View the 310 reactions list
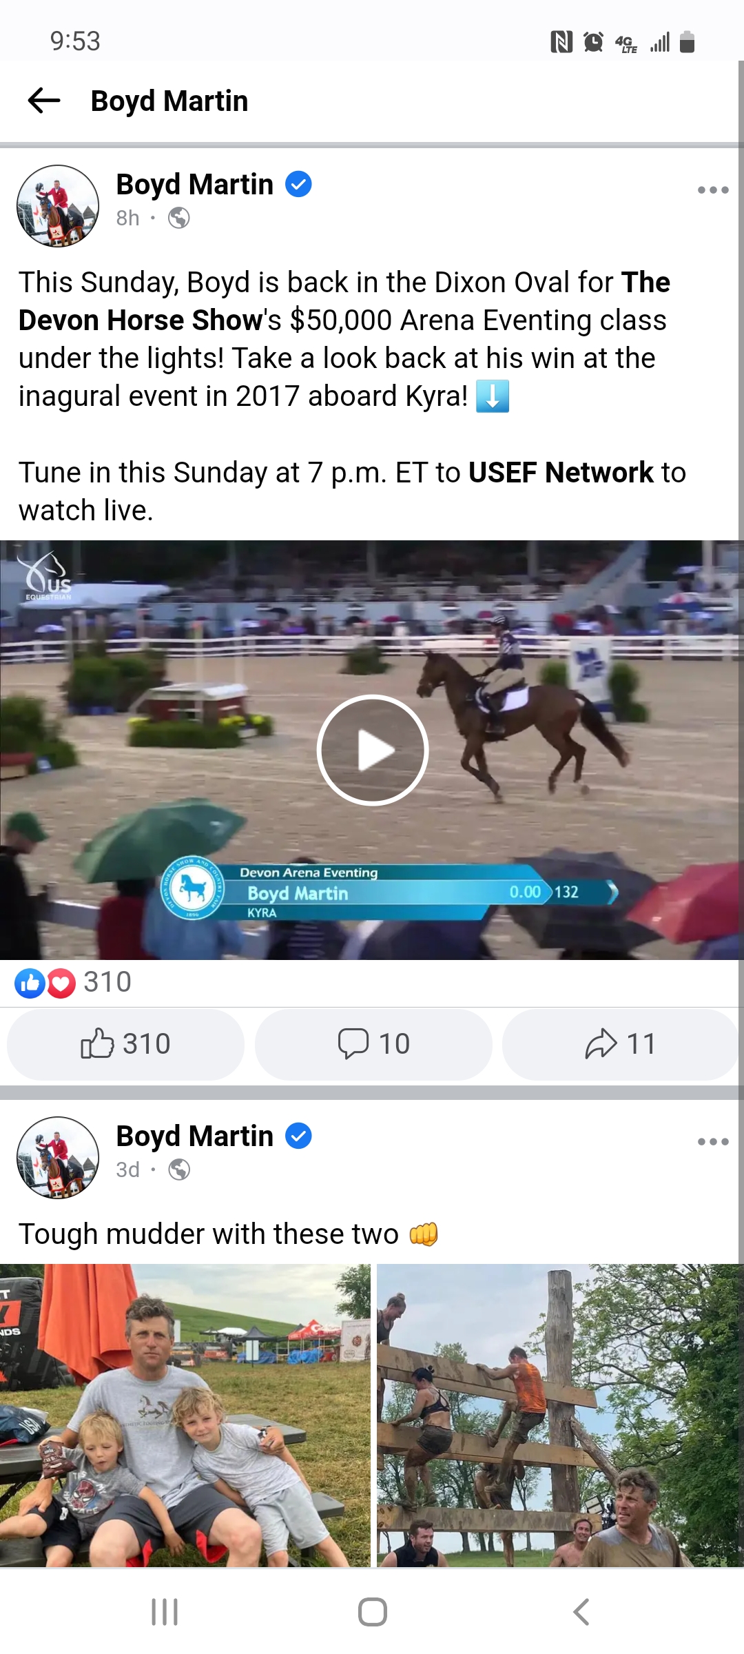This screenshot has height=1654, width=744. tap(73, 982)
